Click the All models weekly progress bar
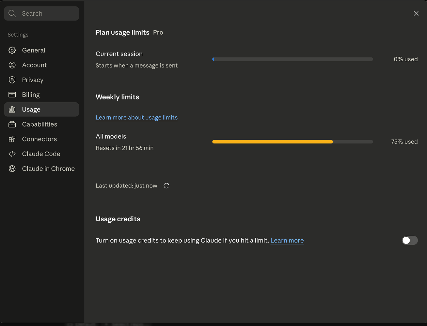Image resolution: width=427 pixels, height=326 pixels. (x=293, y=142)
